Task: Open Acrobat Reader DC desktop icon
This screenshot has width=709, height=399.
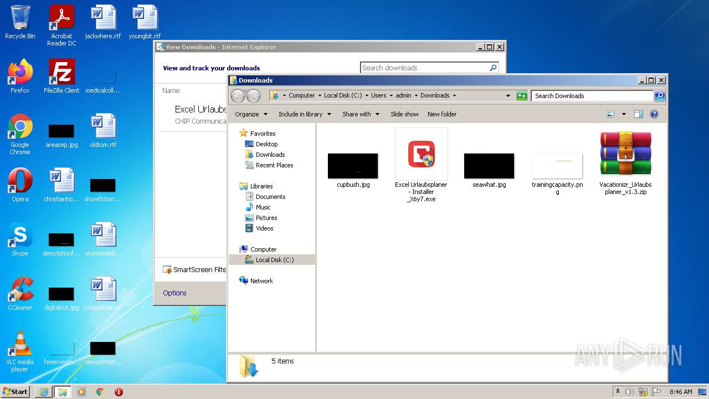Action: 61,25
